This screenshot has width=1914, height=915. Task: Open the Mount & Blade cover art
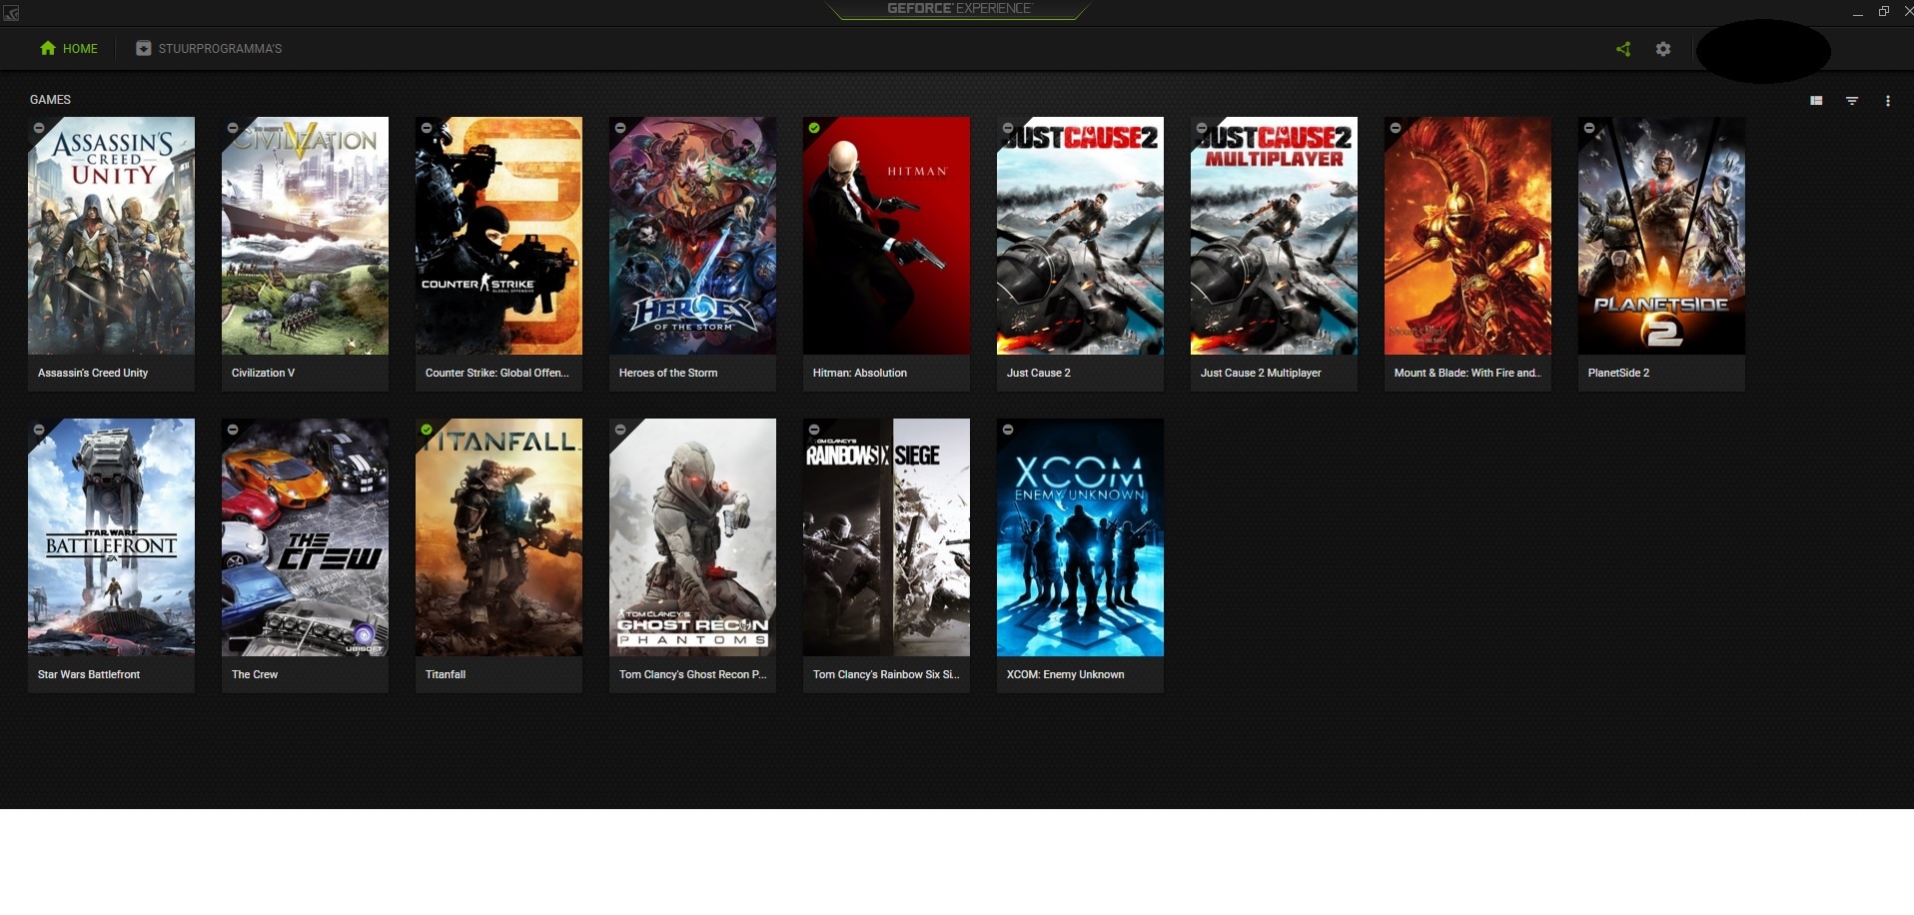(x=1467, y=236)
